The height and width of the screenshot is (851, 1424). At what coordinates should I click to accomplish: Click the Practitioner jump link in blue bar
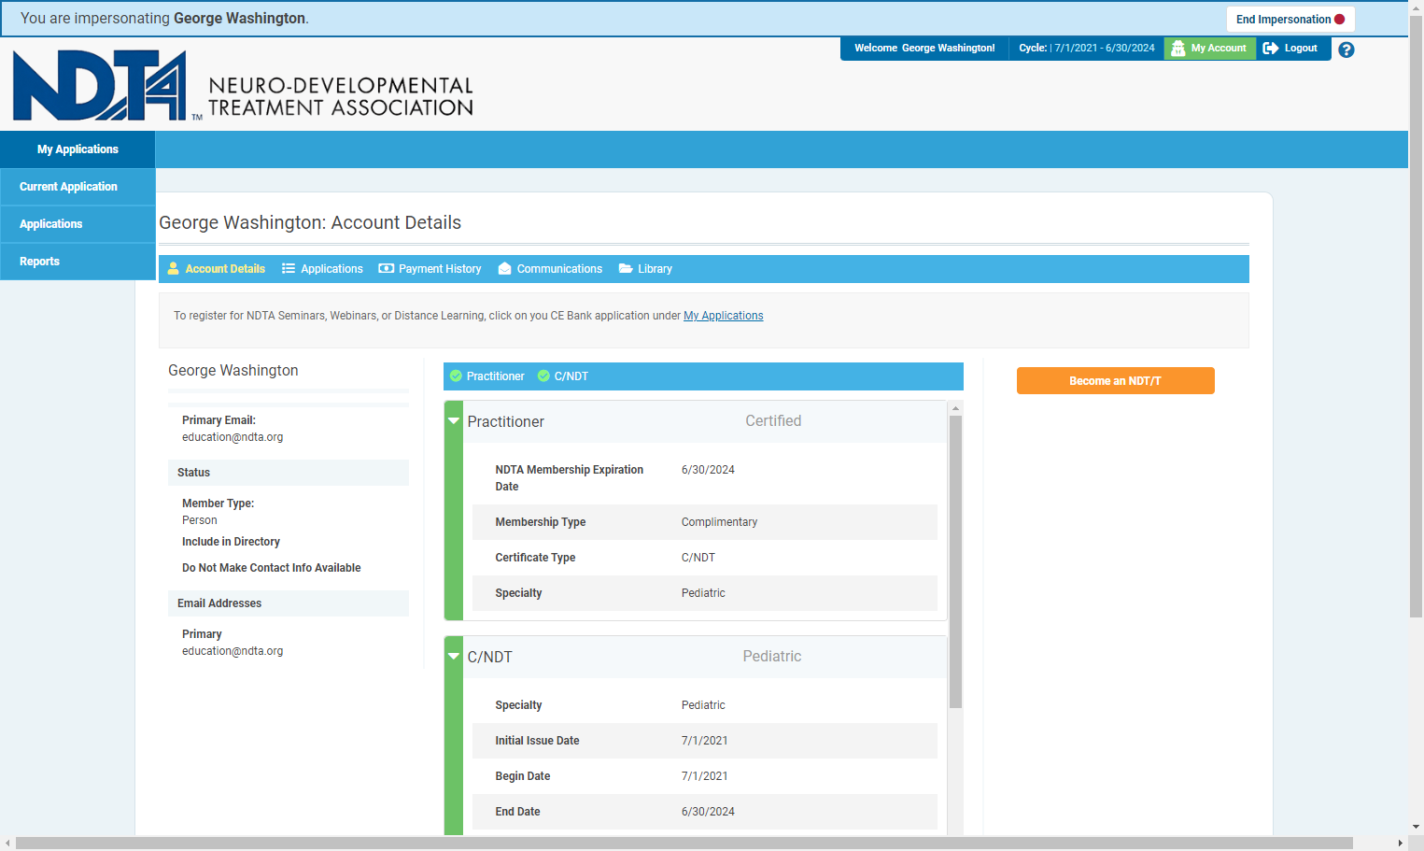click(x=487, y=376)
